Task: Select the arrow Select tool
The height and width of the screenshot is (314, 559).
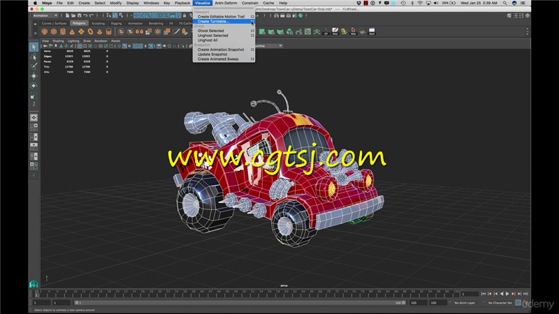Action: pyautogui.click(x=34, y=47)
